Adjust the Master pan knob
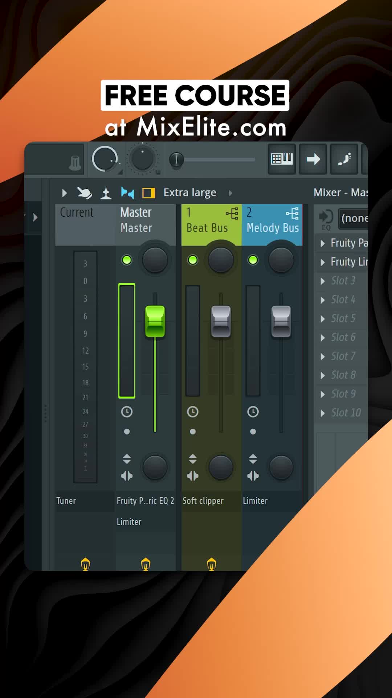This screenshot has height=698, width=392. tap(155, 260)
